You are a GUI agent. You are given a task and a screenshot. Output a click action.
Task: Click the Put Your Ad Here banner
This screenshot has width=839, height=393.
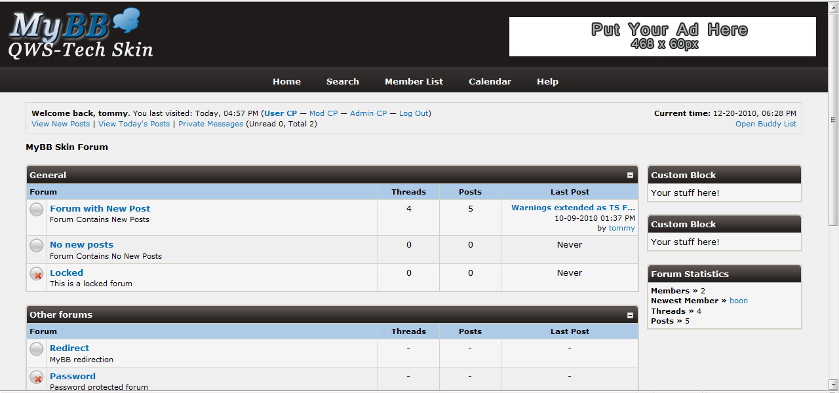[662, 37]
